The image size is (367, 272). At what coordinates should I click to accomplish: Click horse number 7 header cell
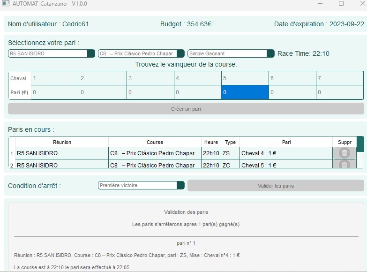click(340, 78)
